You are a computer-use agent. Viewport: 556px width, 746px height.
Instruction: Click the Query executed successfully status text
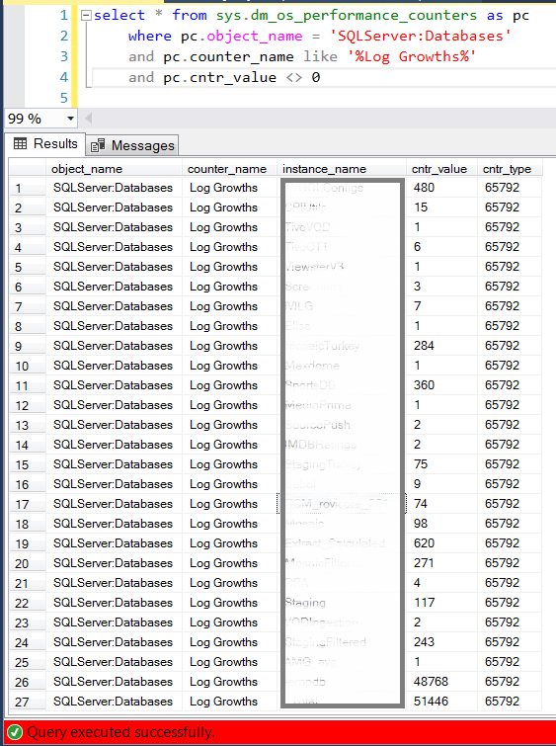click(121, 732)
